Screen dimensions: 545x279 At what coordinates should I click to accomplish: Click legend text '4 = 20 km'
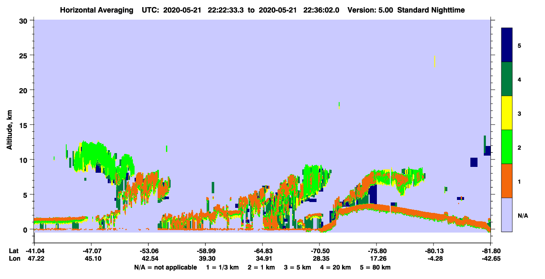[336, 267]
